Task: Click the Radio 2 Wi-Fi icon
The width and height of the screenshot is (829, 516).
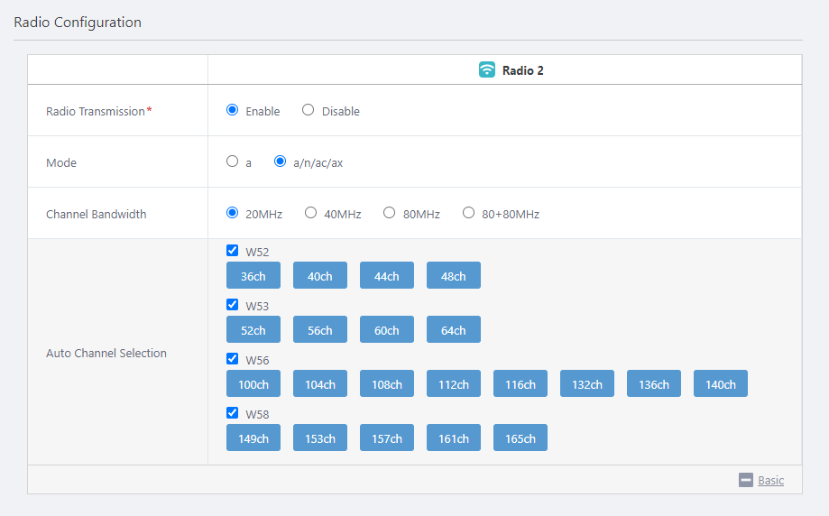Action: click(487, 69)
